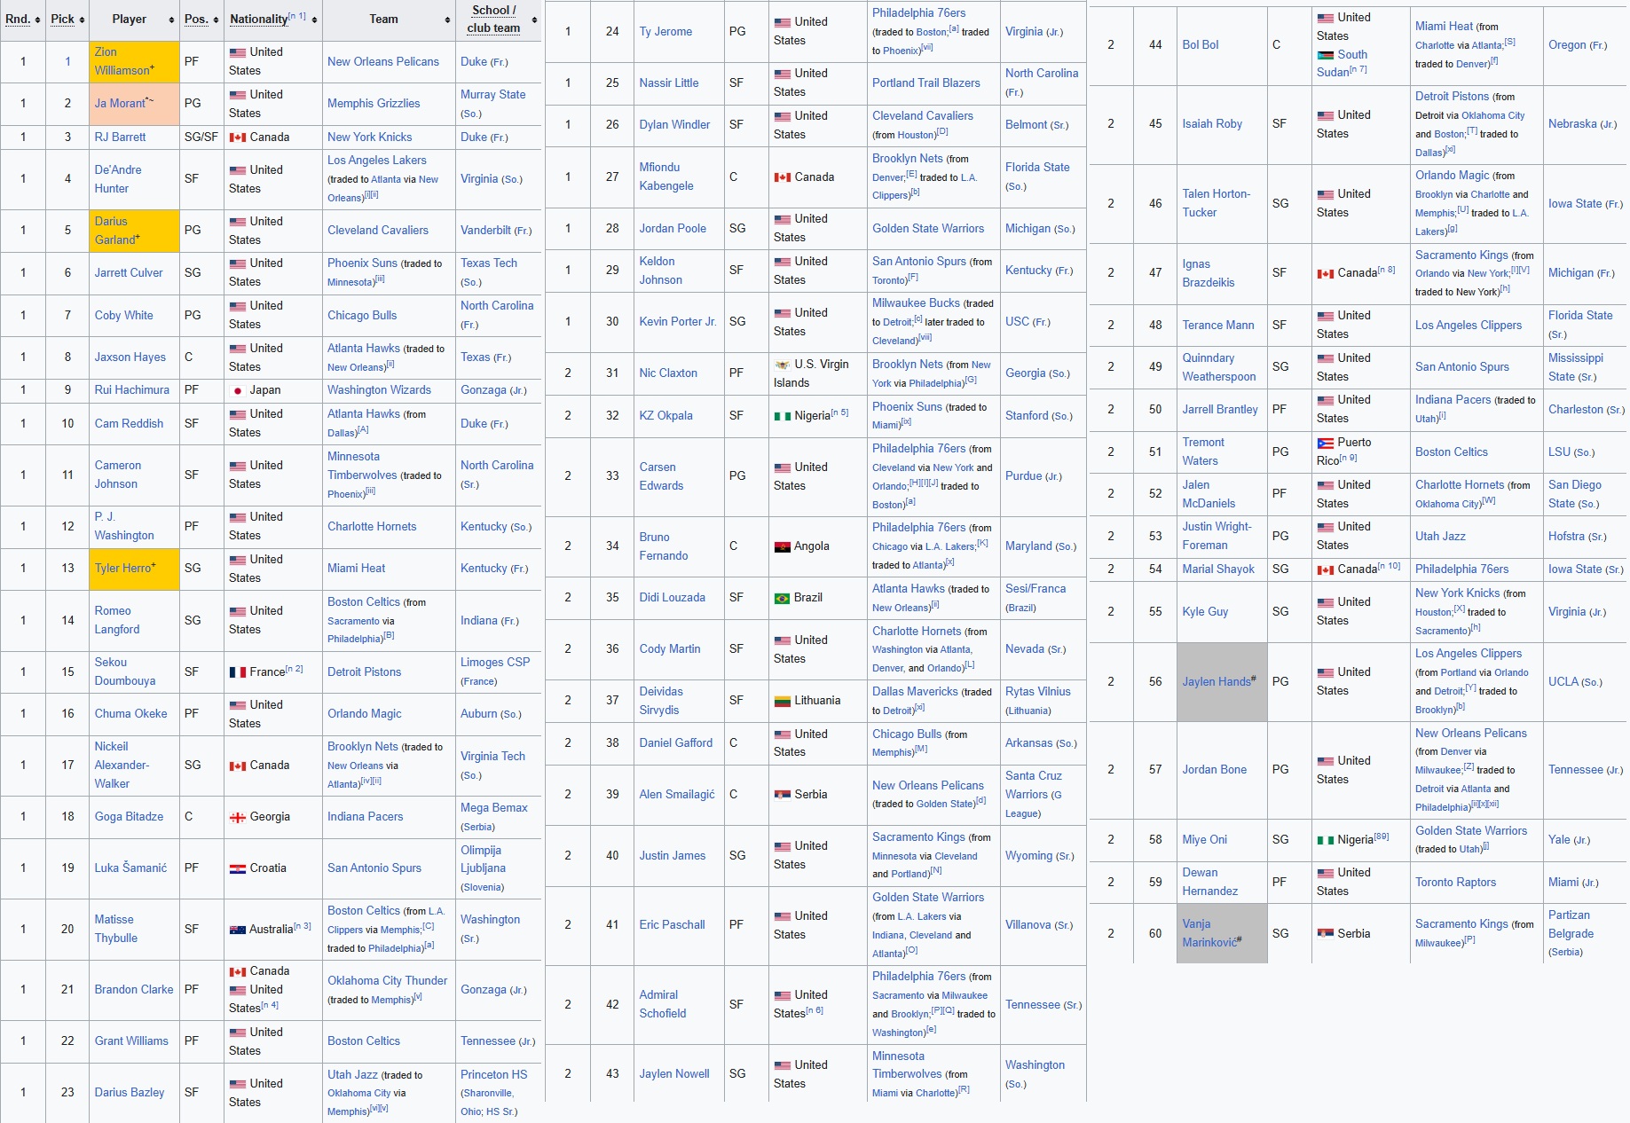
Task: Click France flag in Sekou Doumbouya's row
Action: (x=237, y=672)
